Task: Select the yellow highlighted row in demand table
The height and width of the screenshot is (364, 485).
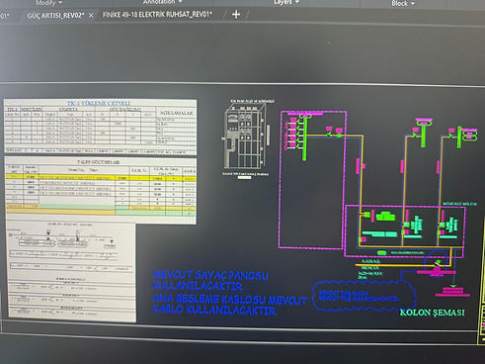Action: 101,178
